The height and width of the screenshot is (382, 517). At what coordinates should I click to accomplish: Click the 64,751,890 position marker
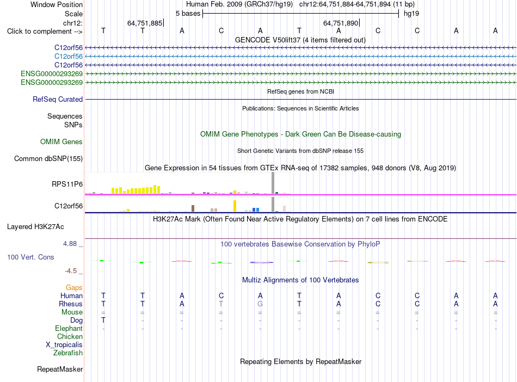click(341, 23)
